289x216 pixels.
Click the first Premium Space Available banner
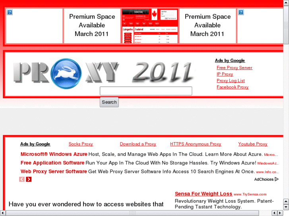point(92,25)
